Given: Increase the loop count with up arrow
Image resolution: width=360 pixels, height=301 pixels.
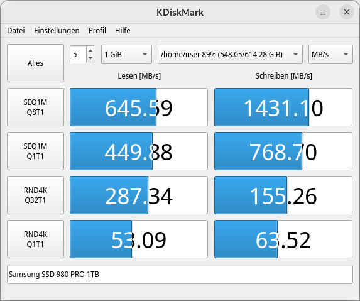Looking at the screenshot, I should coord(90,51).
